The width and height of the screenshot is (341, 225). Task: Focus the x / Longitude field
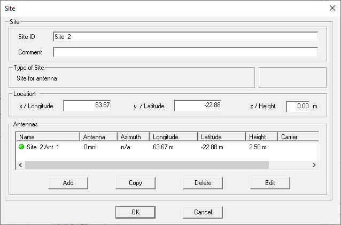coord(87,106)
